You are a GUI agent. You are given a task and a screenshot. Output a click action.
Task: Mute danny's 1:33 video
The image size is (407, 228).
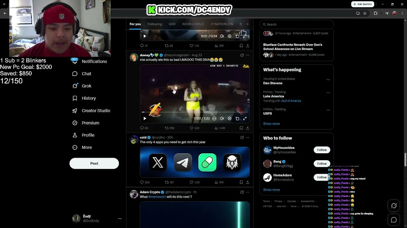(x=222, y=118)
